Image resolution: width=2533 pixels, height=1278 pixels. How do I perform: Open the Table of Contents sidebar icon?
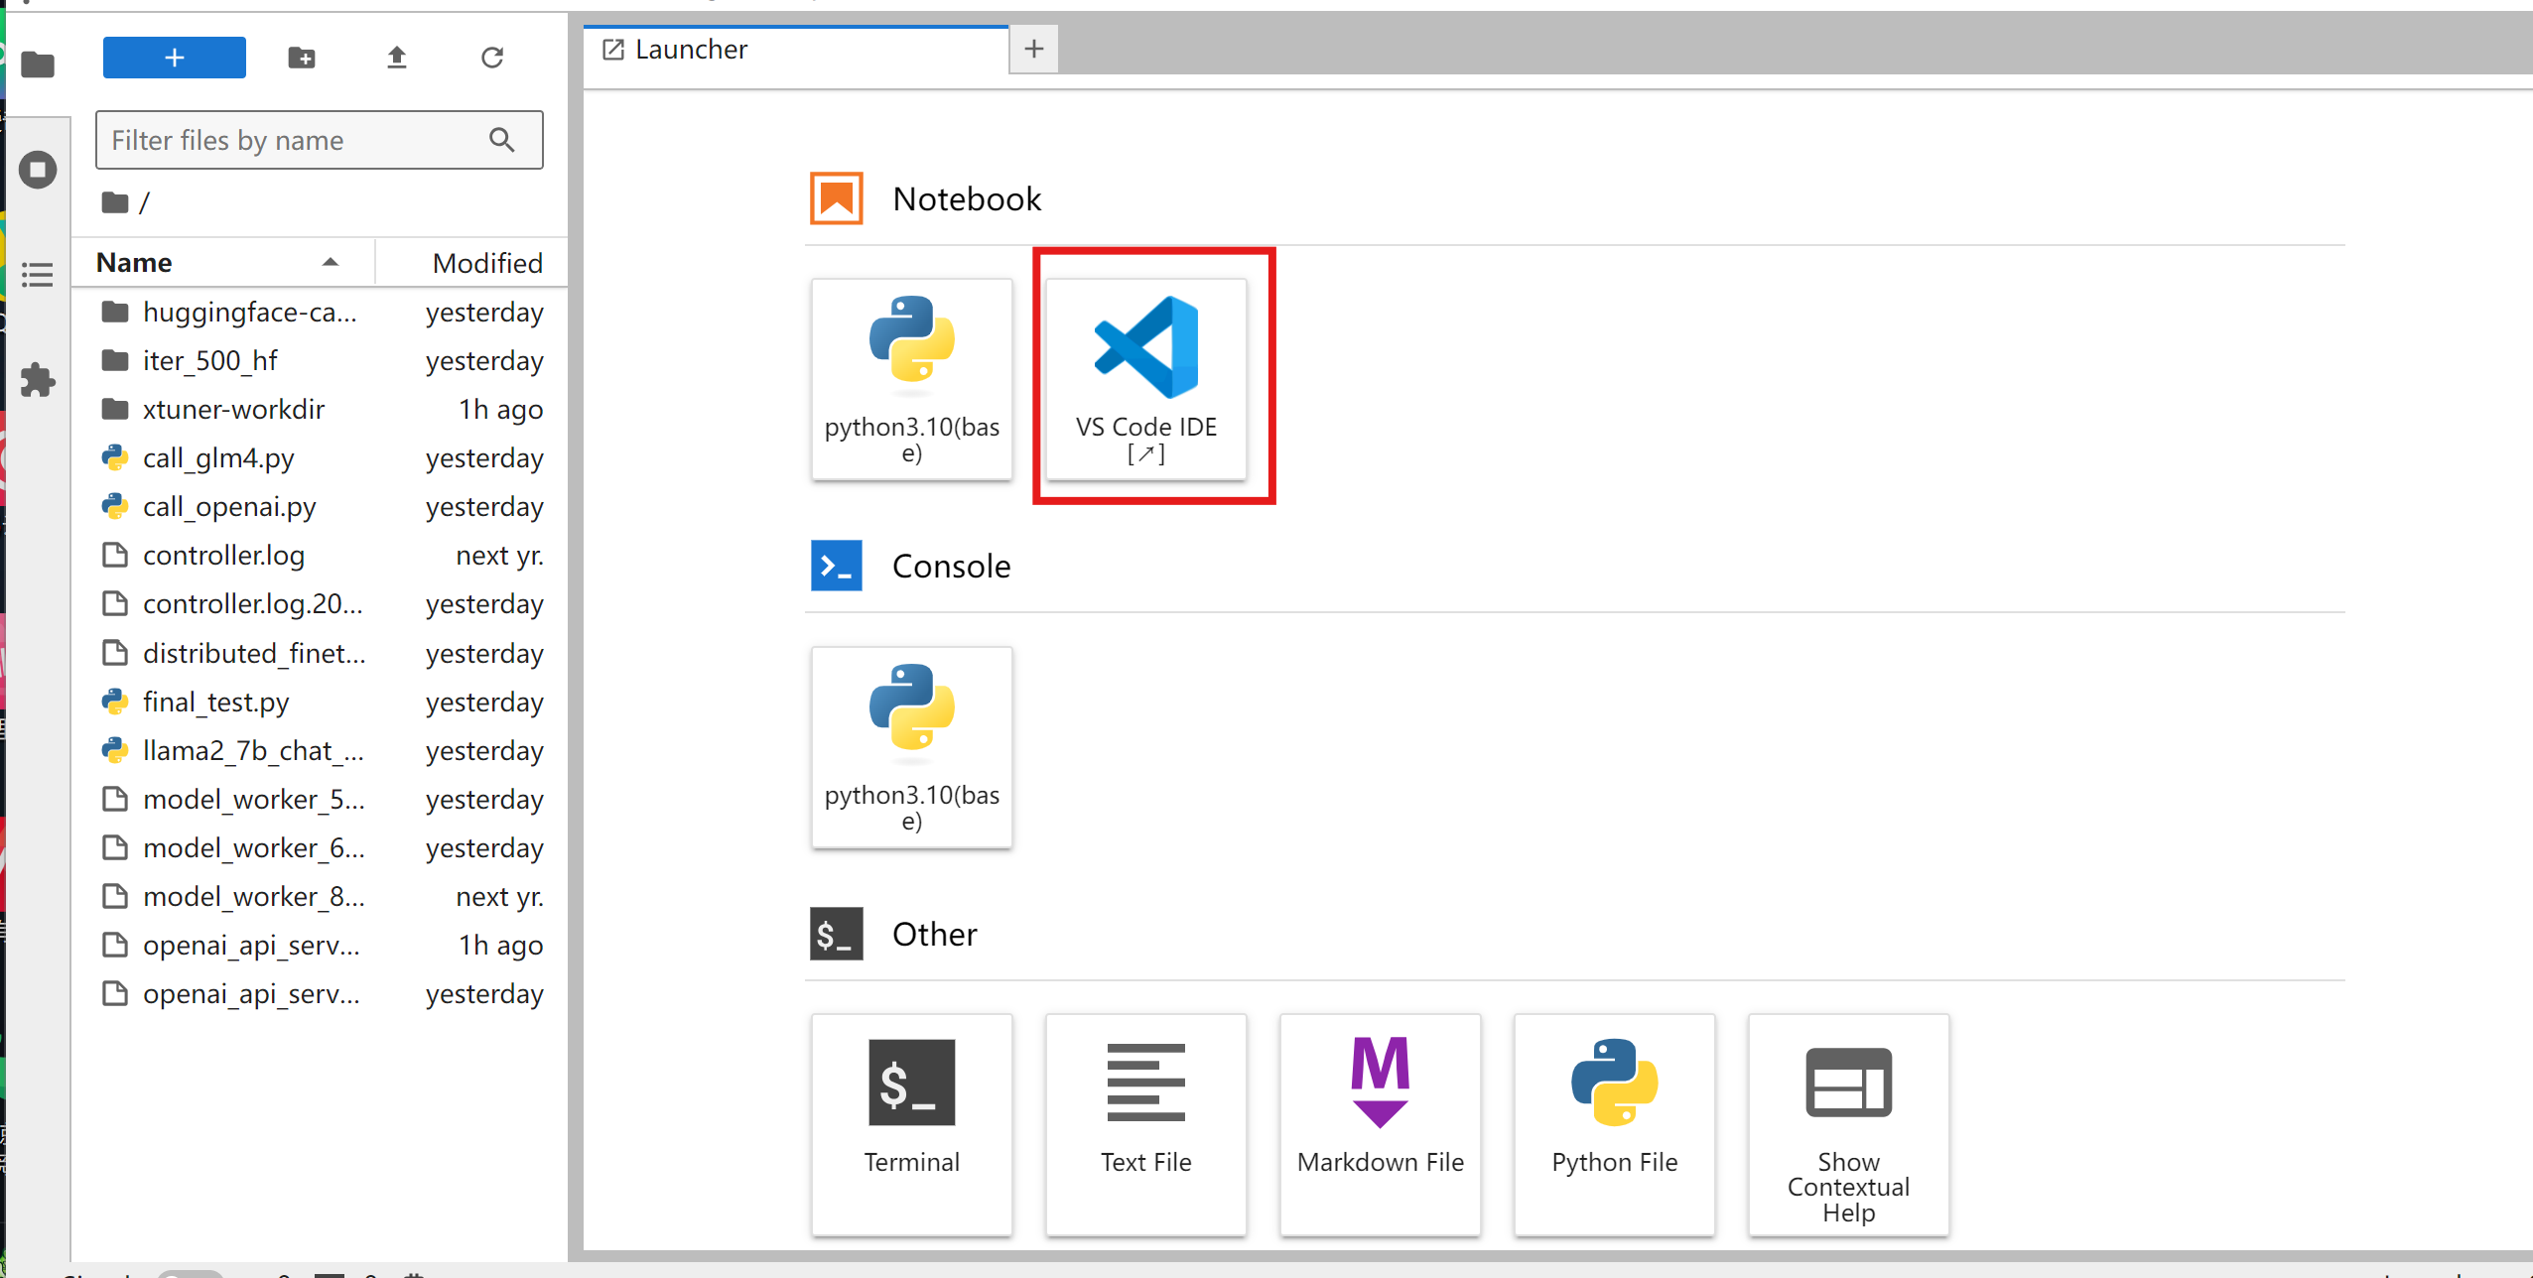[38, 275]
